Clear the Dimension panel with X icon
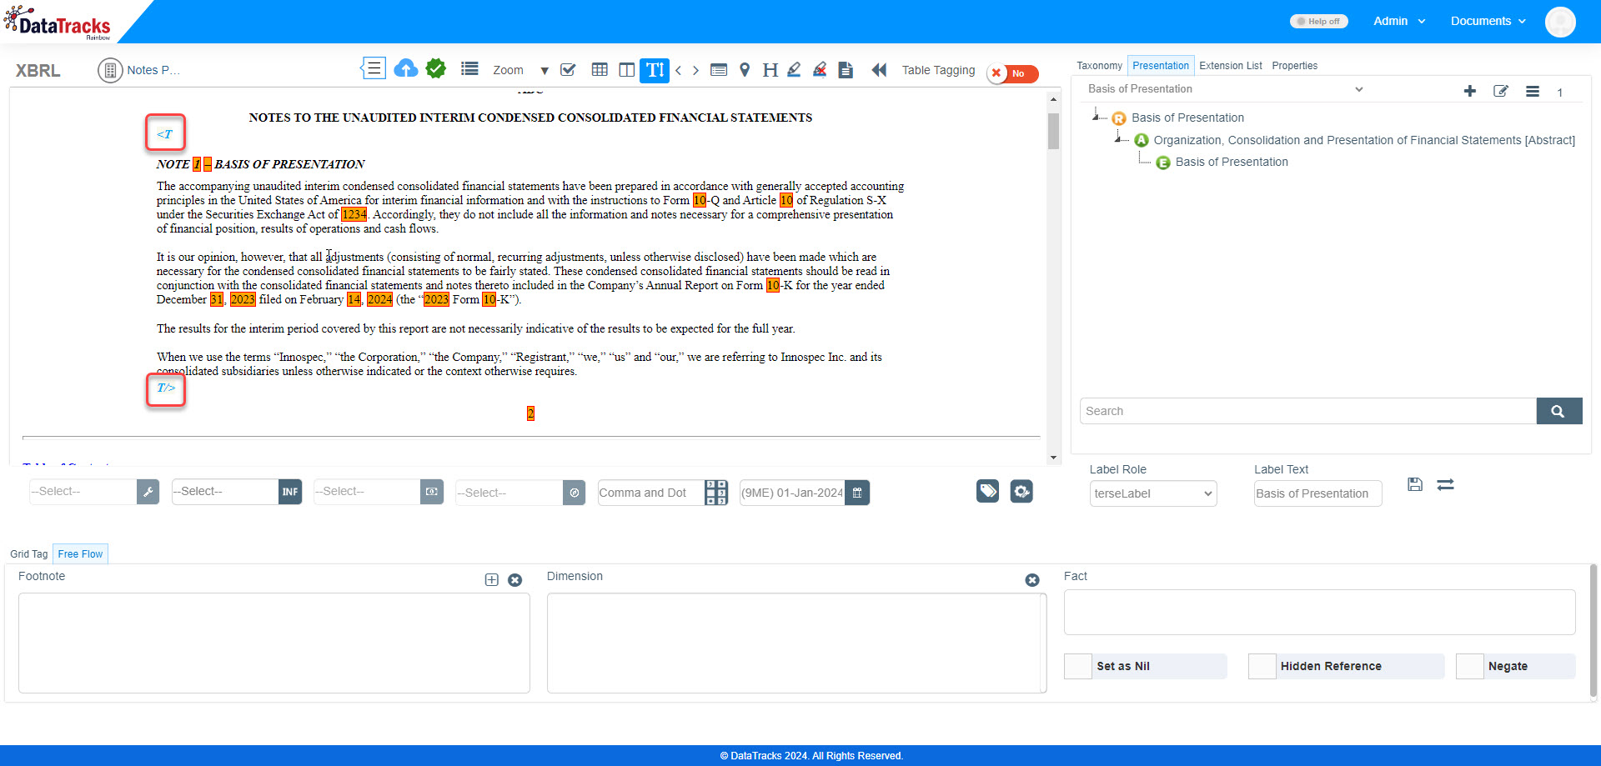 1032,580
